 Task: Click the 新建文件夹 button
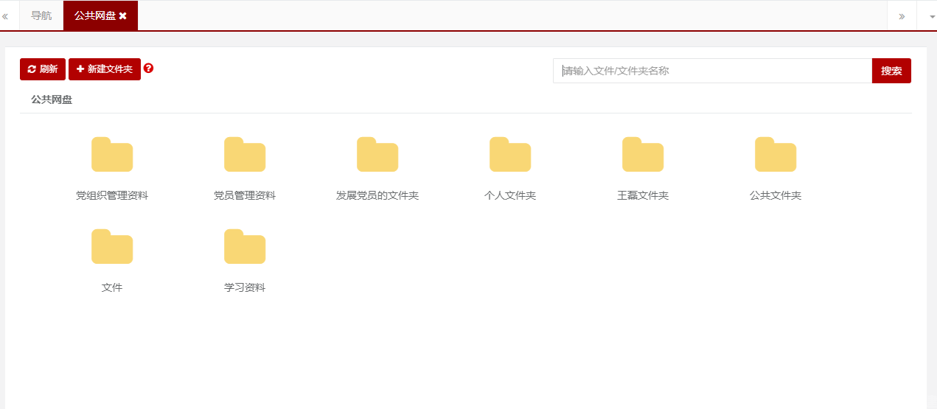(105, 69)
